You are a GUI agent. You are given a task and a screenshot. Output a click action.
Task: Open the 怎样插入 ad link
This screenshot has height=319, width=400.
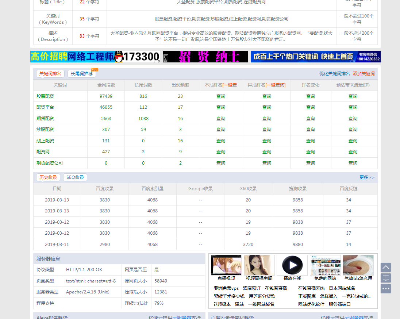tap(328, 296)
